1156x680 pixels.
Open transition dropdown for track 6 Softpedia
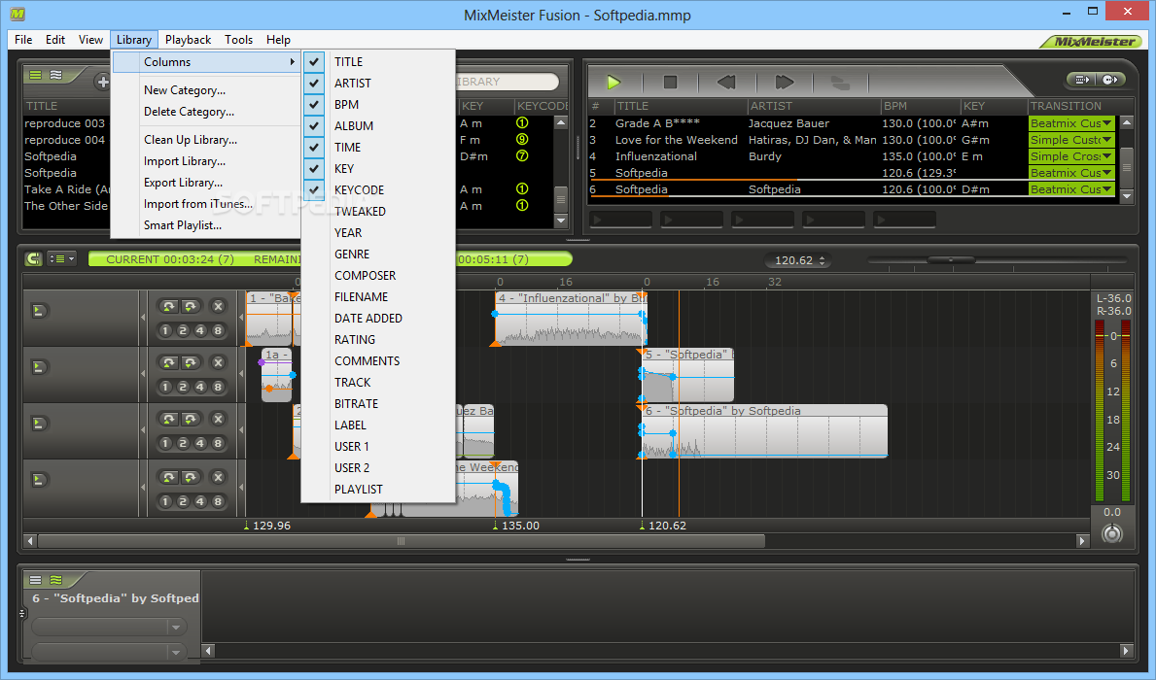[1106, 189]
